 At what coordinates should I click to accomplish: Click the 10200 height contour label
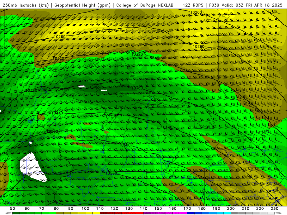[x=196, y=13]
